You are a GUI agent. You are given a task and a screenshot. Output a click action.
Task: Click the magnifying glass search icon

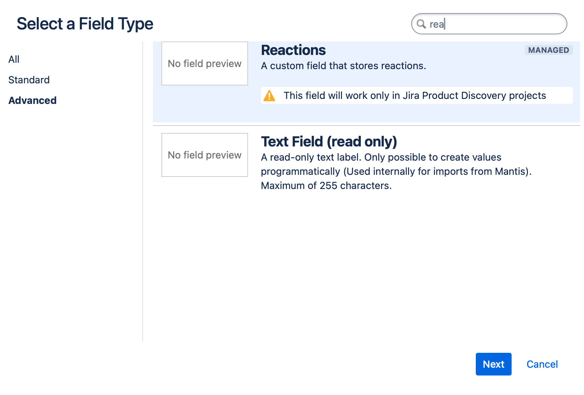421,24
